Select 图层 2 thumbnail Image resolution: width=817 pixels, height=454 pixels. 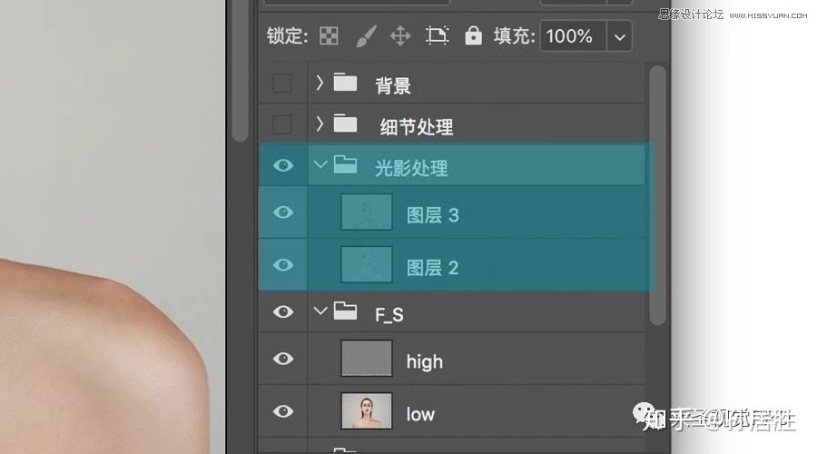(367, 264)
